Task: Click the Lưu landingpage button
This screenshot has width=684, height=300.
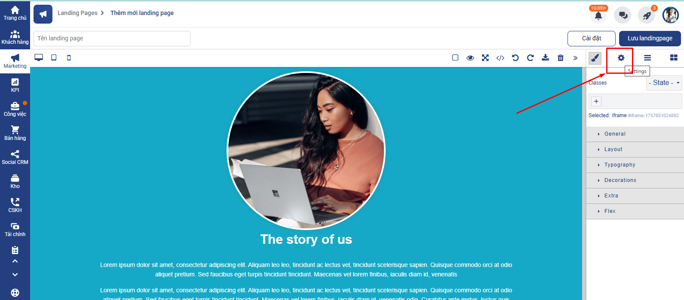Action: pos(650,38)
